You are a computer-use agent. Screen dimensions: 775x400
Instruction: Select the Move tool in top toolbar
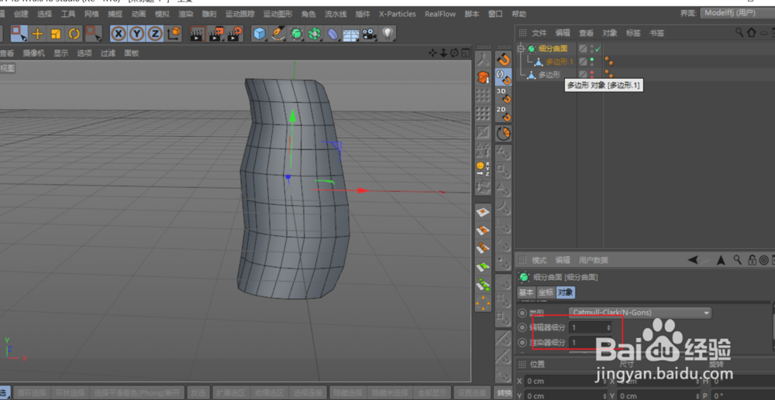point(37,33)
